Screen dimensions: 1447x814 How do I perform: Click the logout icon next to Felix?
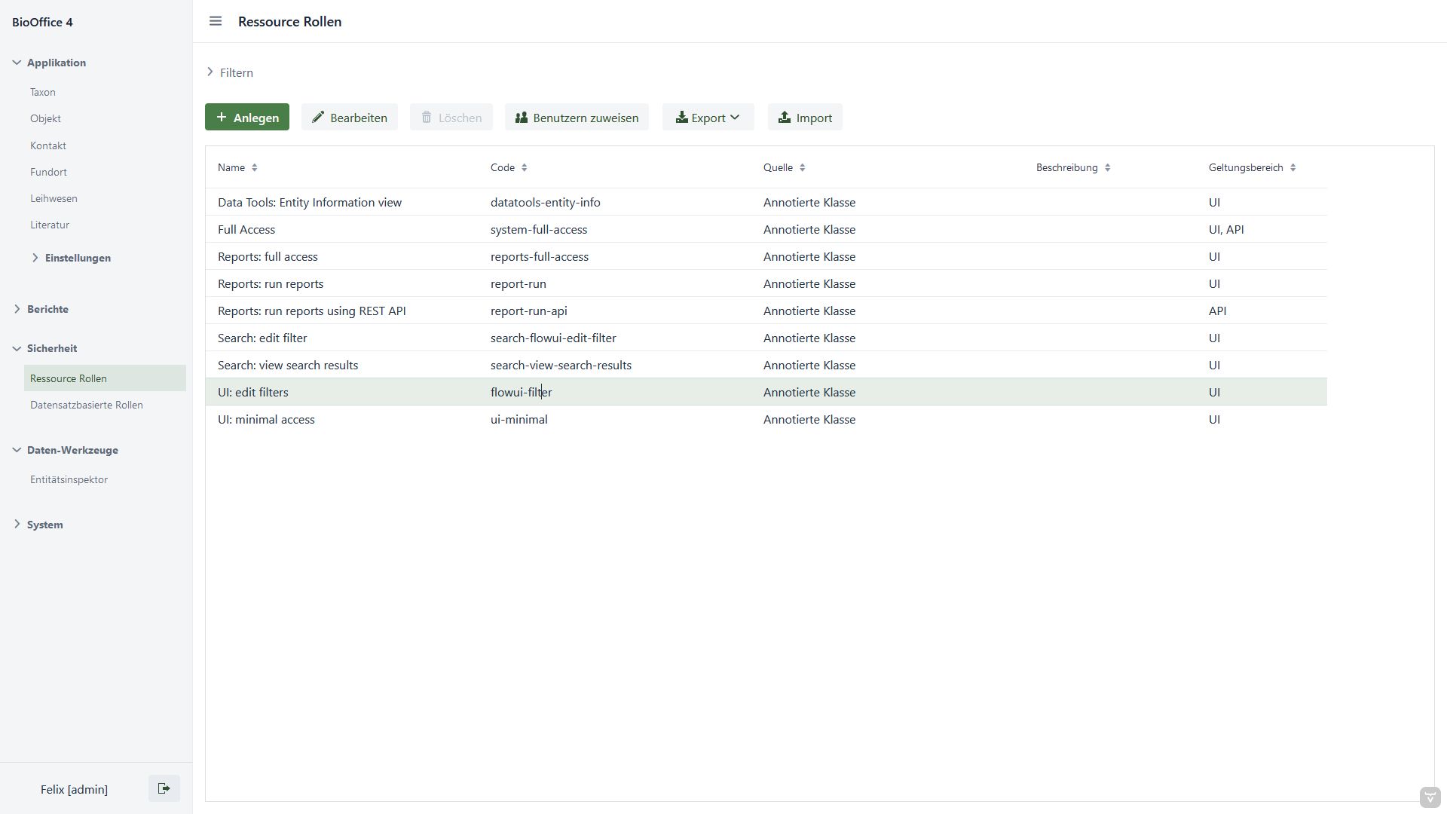point(164,788)
